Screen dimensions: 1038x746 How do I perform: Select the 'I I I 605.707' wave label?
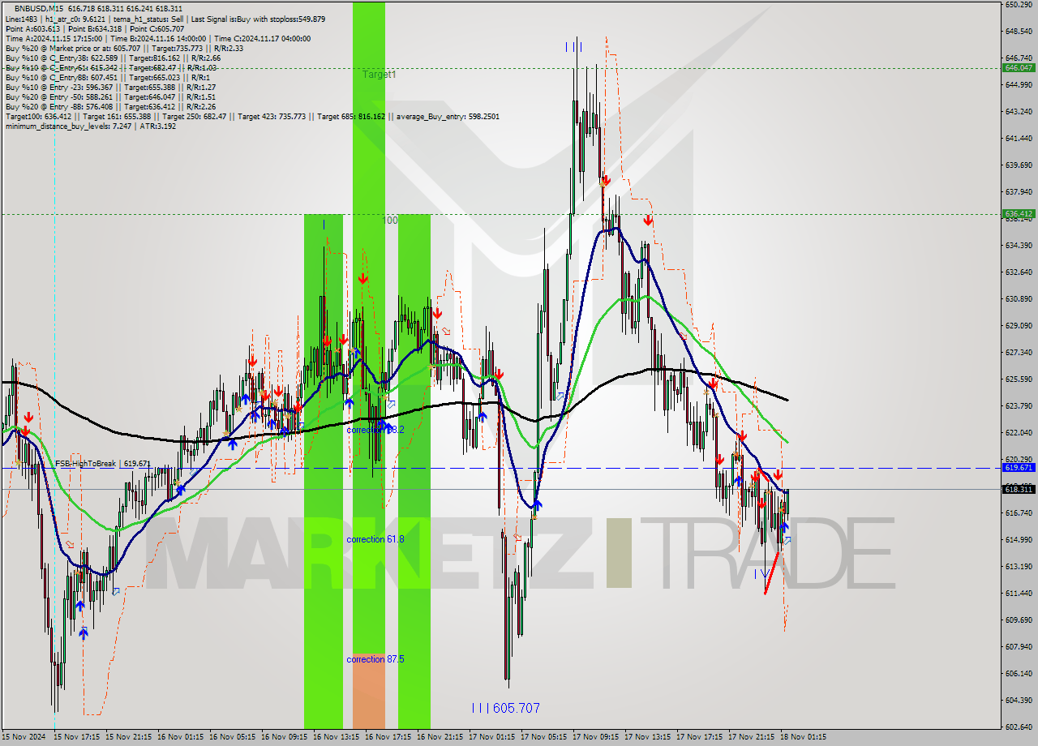(x=506, y=708)
